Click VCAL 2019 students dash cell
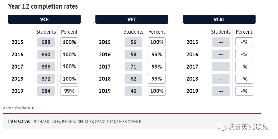The image size is (278, 139). 221,91
